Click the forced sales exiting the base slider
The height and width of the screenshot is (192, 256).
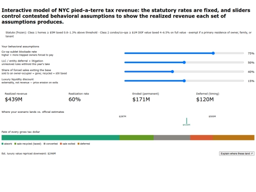[x=184, y=72]
